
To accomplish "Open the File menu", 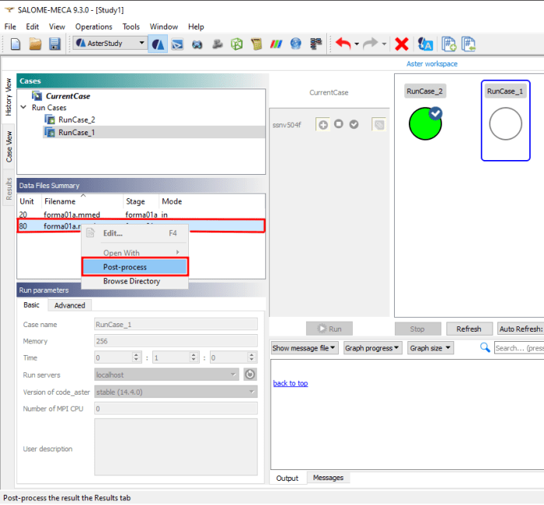I will click(10, 26).
